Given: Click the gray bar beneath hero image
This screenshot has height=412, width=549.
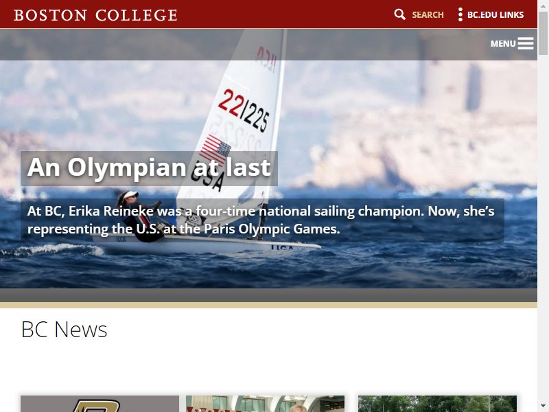Looking at the screenshot, I should [x=268, y=295].
